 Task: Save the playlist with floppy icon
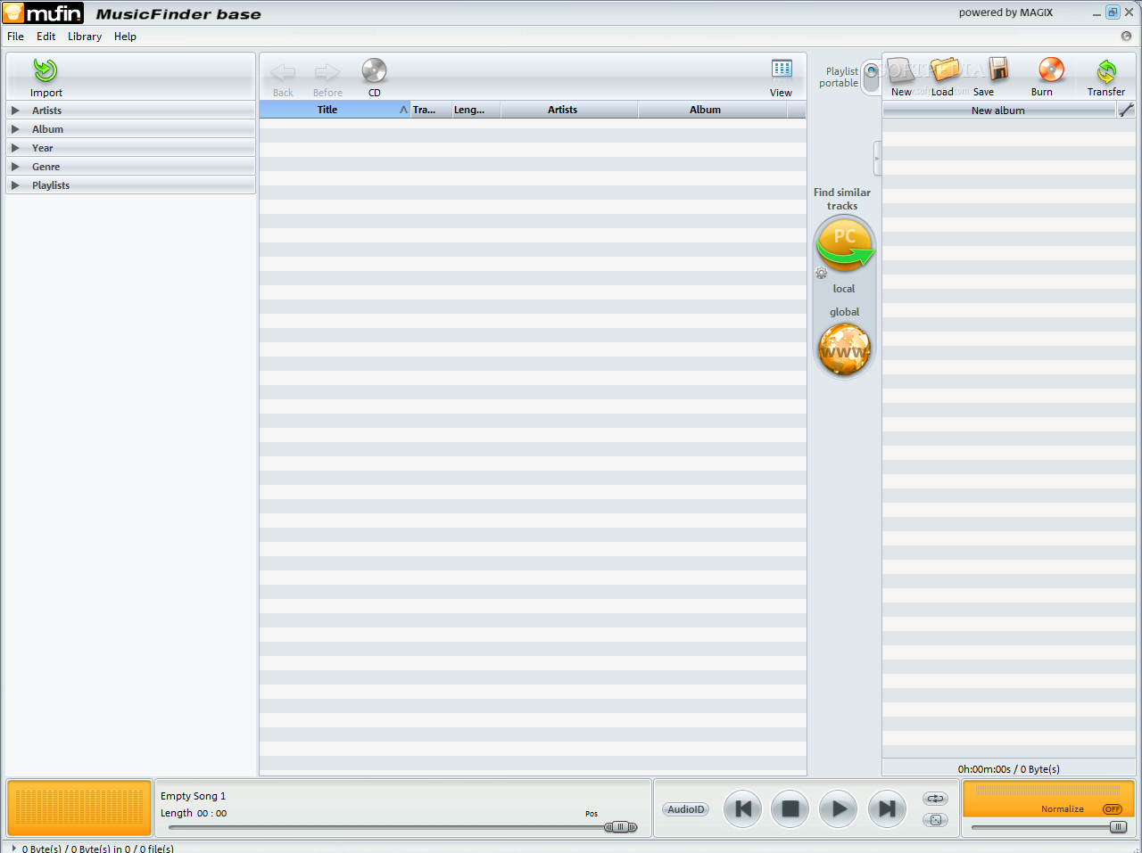pyautogui.click(x=998, y=70)
